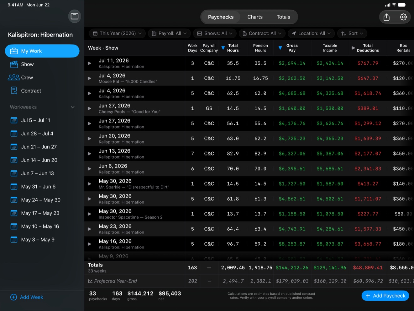Switch to the Totals tab
Viewport: 414px width, 311px height.
click(283, 17)
